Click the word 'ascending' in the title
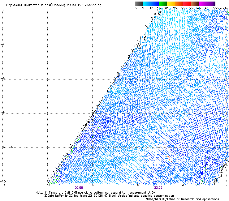The width and height of the screenshot is (229, 201). pos(93,5)
